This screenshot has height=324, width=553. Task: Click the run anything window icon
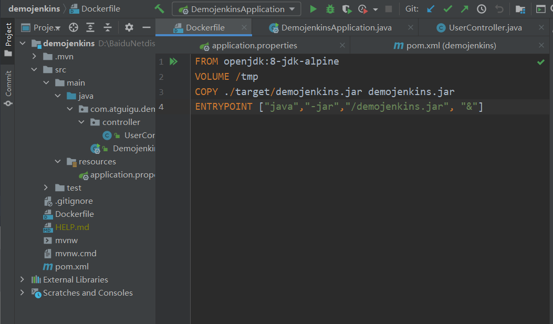click(540, 9)
